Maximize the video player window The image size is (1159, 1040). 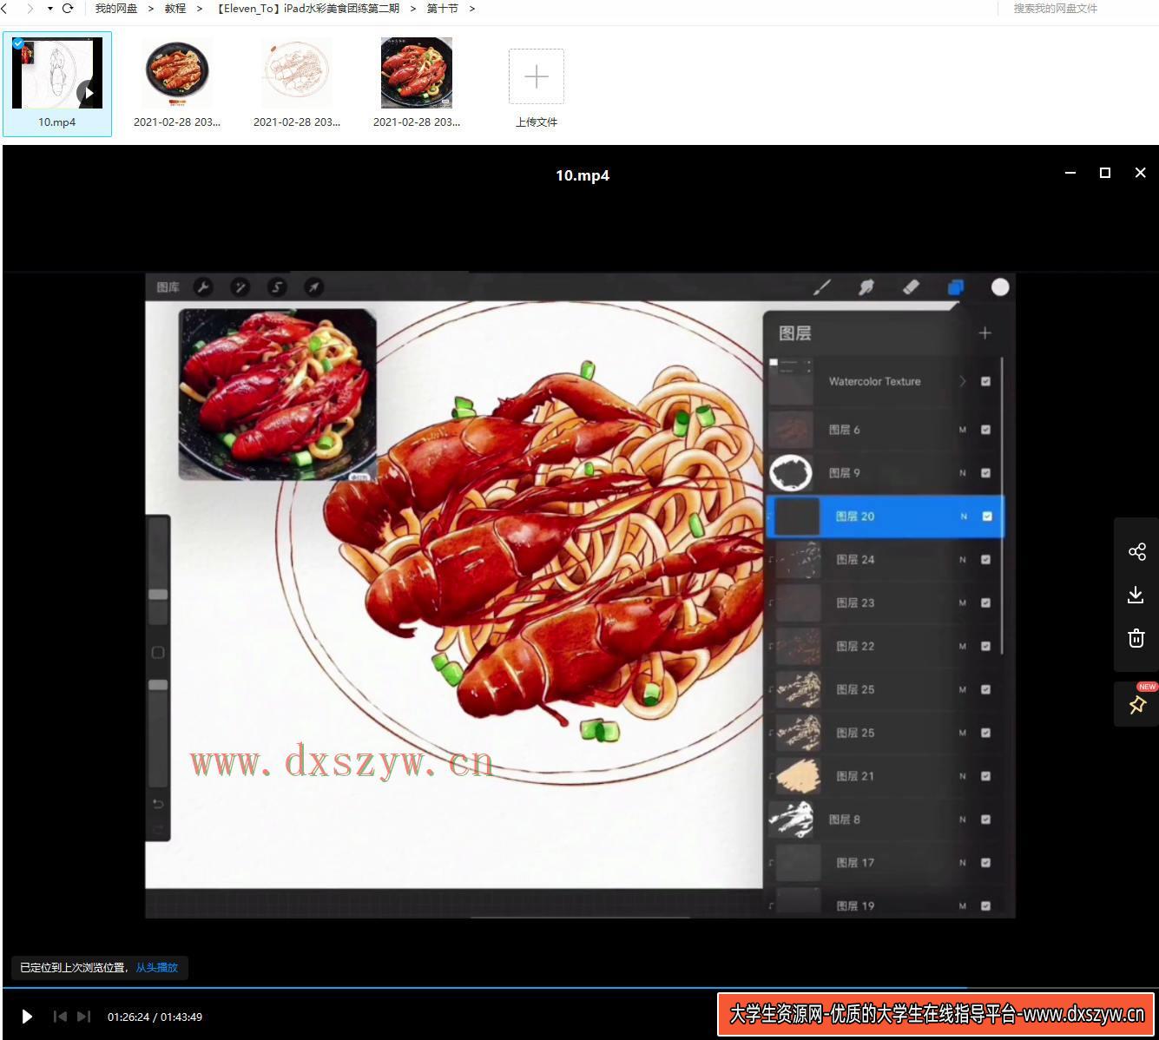(x=1105, y=173)
